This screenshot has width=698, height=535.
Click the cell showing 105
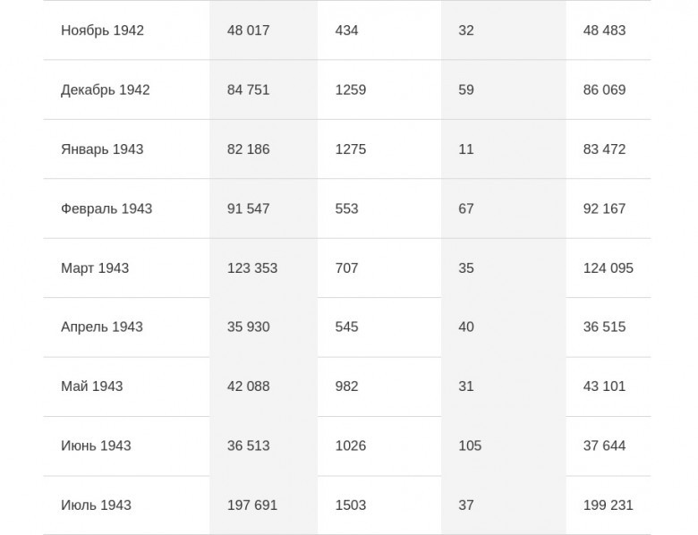[x=470, y=446]
